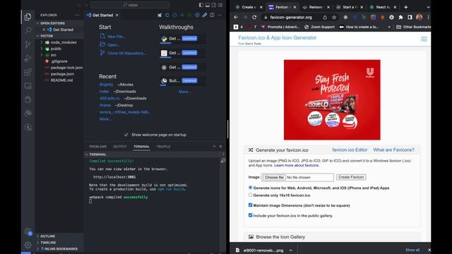The image size is (452, 254).
Task: Open Manage gear icon in VS Code
Action: (28, 245)
